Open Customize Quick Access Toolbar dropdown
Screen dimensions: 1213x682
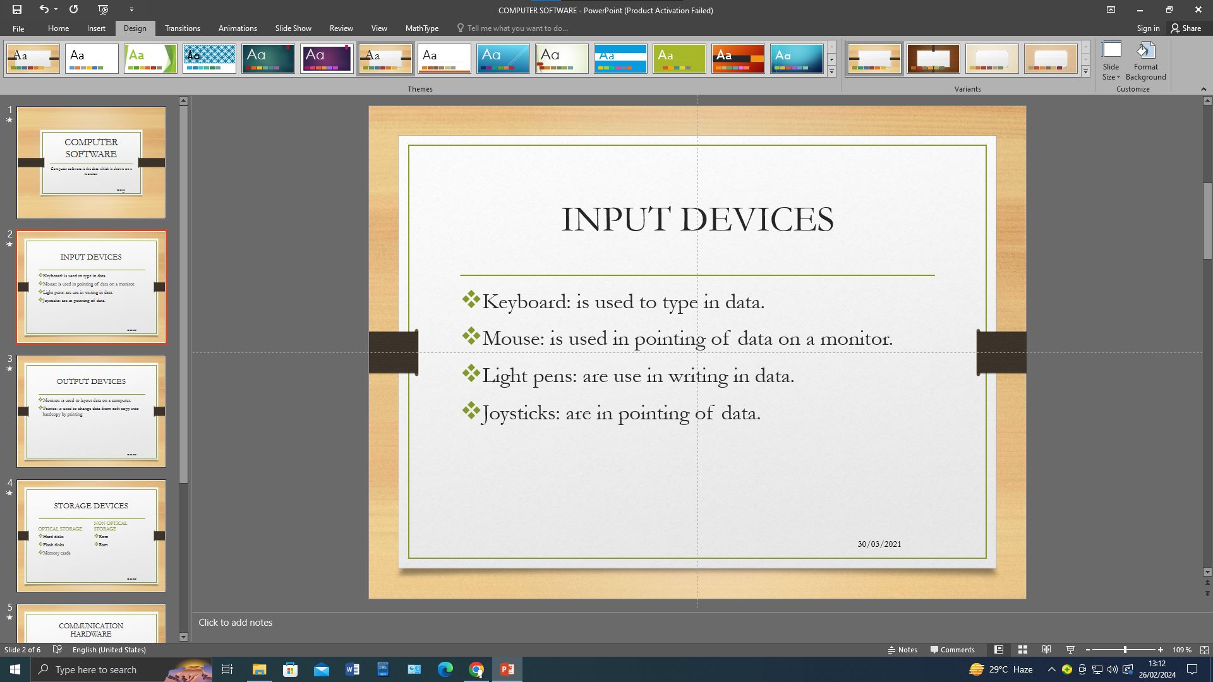pyautogui.click(x=131, y=9)
